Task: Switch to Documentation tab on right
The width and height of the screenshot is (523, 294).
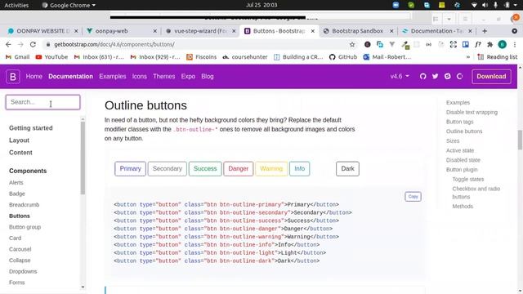Action: point(436,31)
